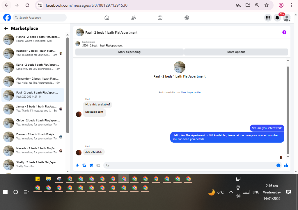Click the Facebook logo icon
Image resolution: width=298 pixels, height=210 pixels.
[x=7, y=18]
